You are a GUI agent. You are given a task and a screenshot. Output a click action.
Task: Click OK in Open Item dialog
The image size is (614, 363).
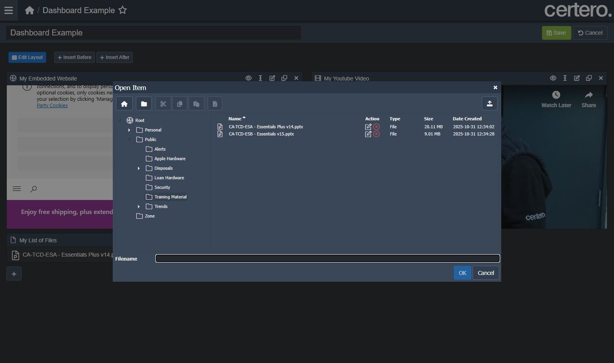coord(462,273)
